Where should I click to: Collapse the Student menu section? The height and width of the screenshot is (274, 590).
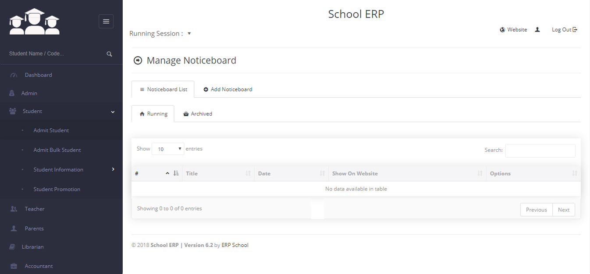pyautogui.click(x=113, y=112)
